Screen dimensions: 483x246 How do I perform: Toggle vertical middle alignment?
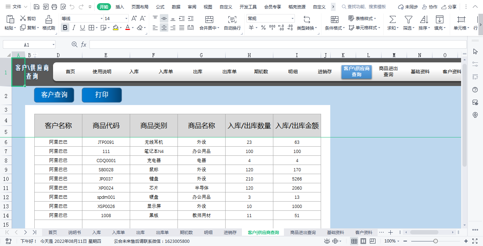164,18
